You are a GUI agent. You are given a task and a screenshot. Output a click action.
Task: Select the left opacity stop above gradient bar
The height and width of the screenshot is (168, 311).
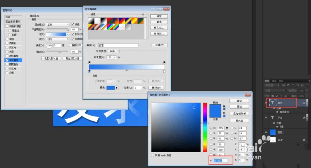(x=89, y=62)
